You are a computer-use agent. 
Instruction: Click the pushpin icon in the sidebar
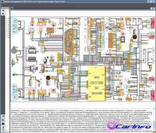[x=3, y=127]
